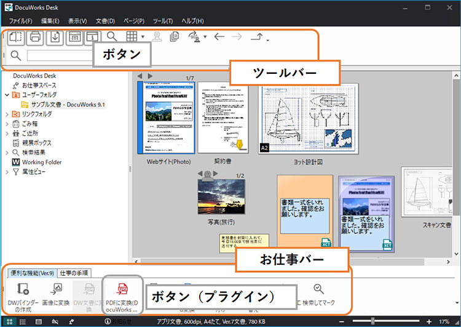Click into the toolbar search text field
Viewport: 461px width, 327px height.
(x=60, y=55)
